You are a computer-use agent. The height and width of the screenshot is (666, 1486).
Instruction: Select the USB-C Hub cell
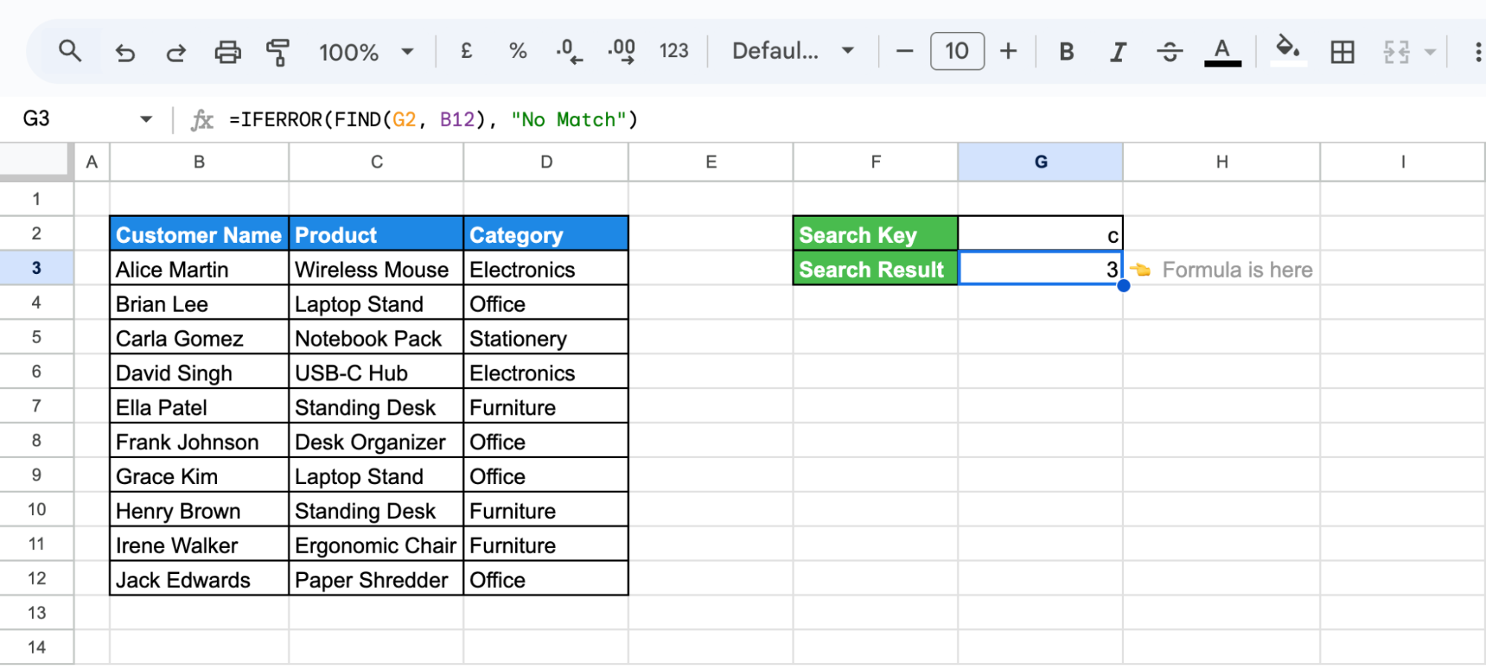(x=376, y=372)
